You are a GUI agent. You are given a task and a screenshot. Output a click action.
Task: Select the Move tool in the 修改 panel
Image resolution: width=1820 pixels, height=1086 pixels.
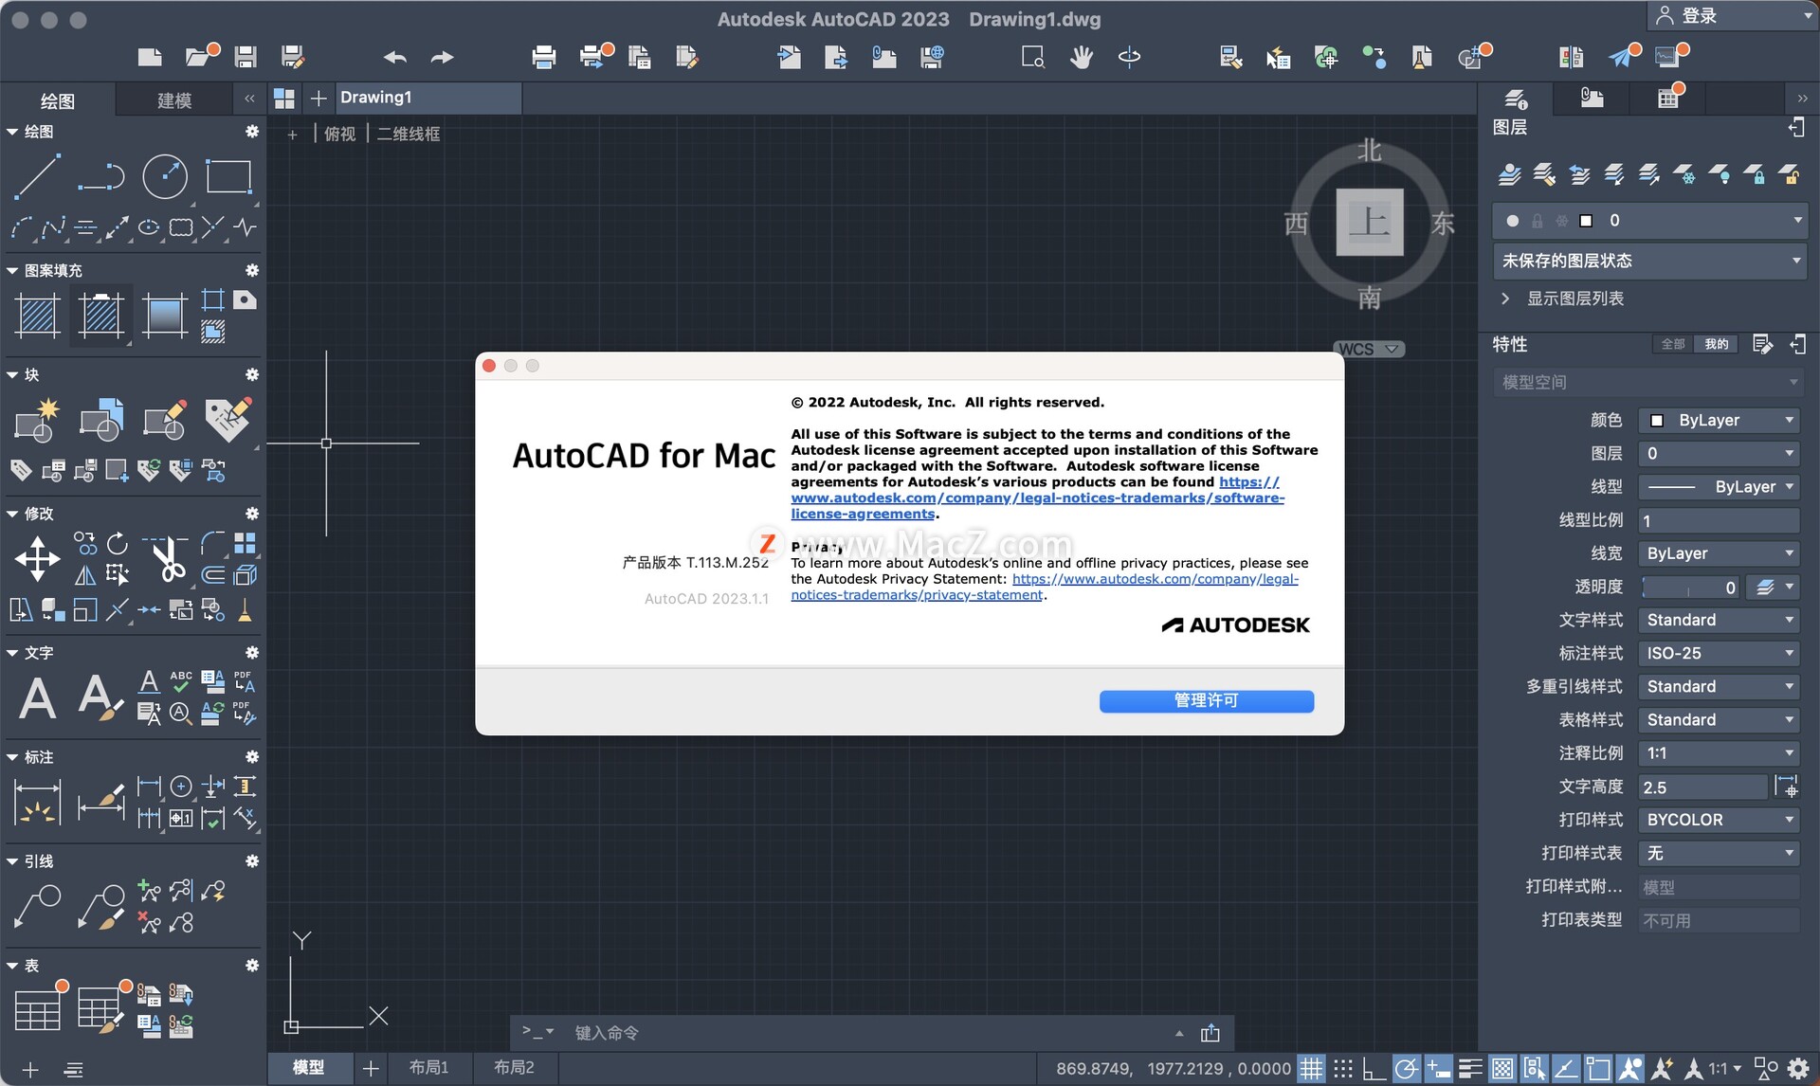[36, 559]
